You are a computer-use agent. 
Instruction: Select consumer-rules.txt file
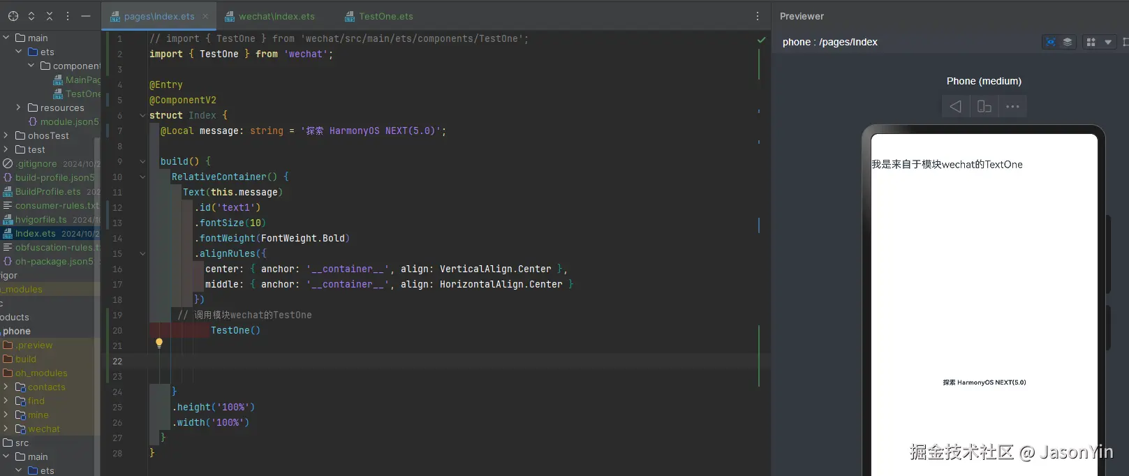[57, 205]
